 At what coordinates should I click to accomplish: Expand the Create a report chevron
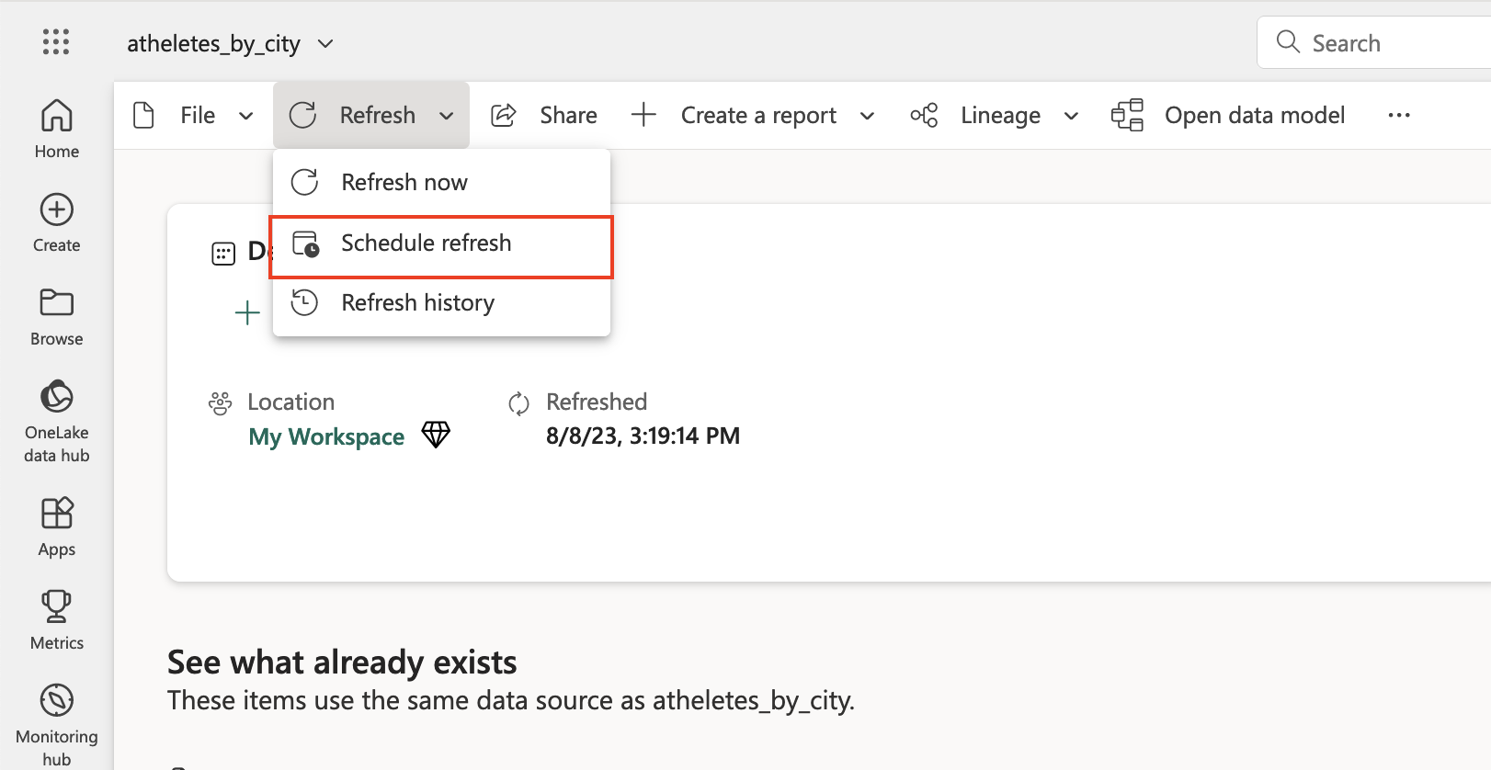point(867,116)
